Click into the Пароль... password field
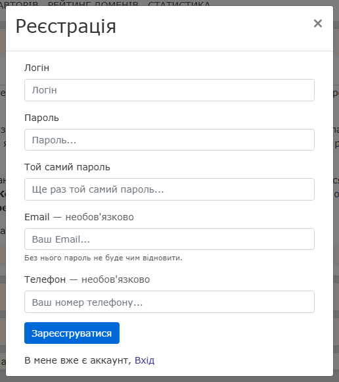Screen dimensions: 339x382 [169, 139]
